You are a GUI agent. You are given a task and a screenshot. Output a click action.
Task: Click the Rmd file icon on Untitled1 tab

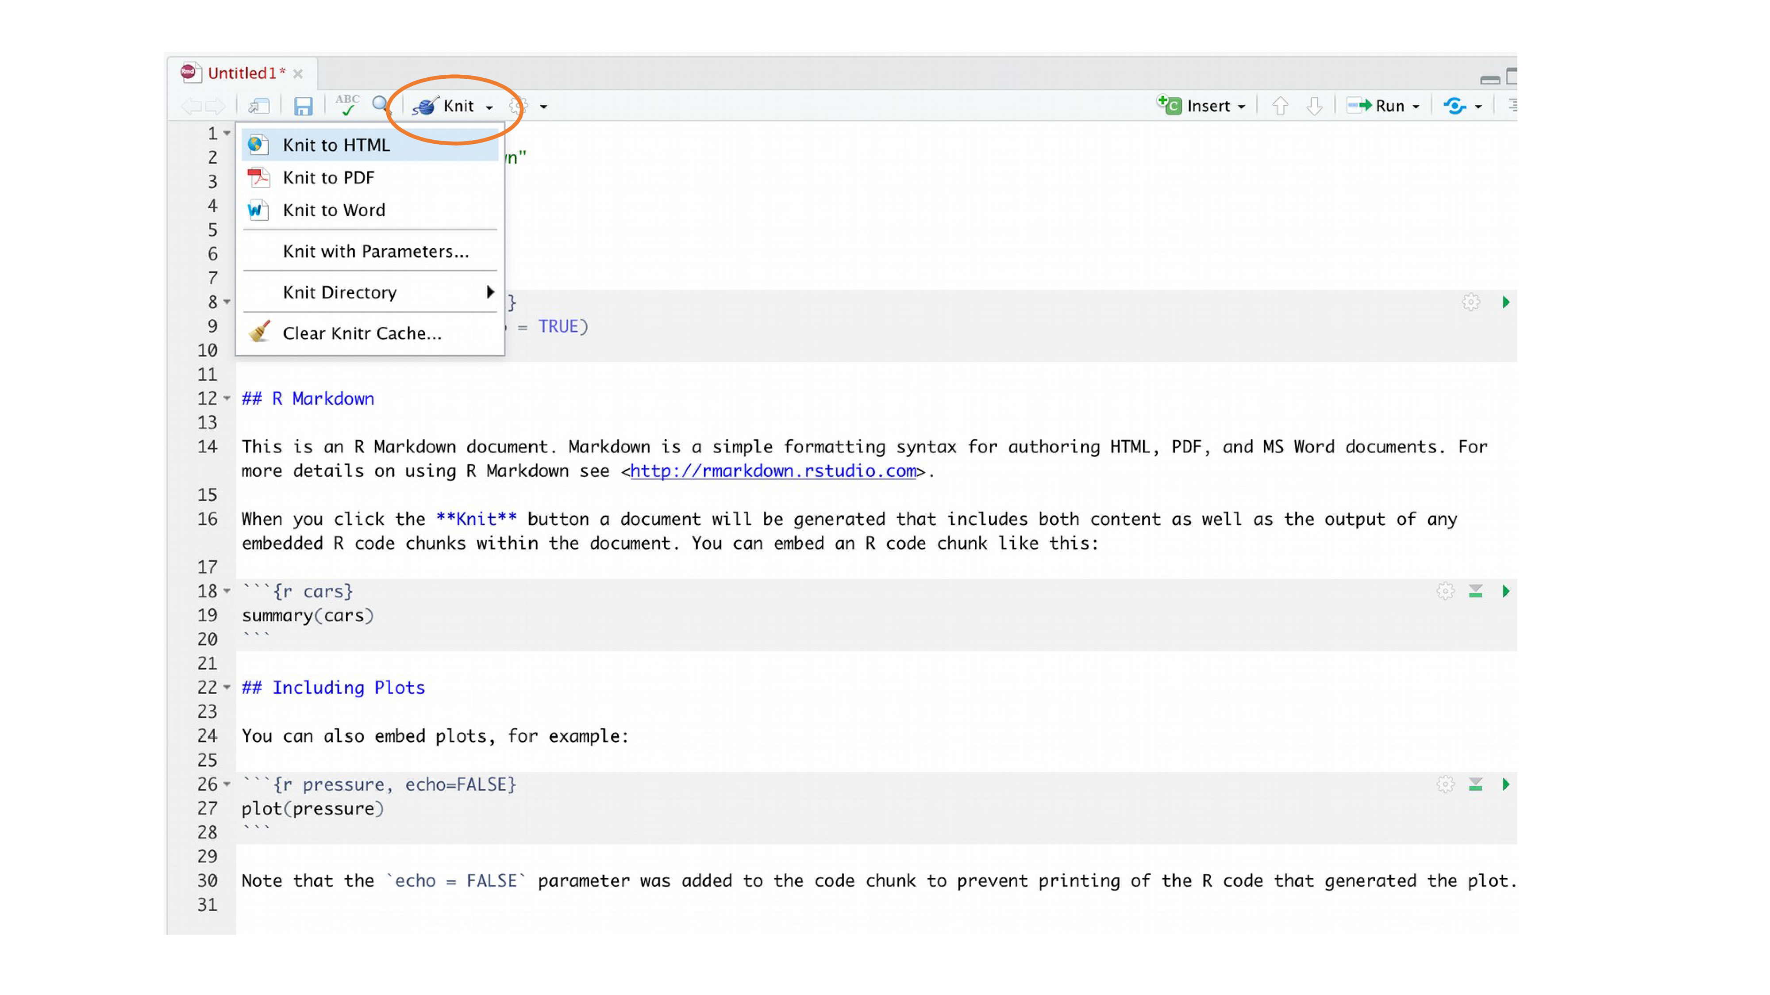click(x=190, y=72)
